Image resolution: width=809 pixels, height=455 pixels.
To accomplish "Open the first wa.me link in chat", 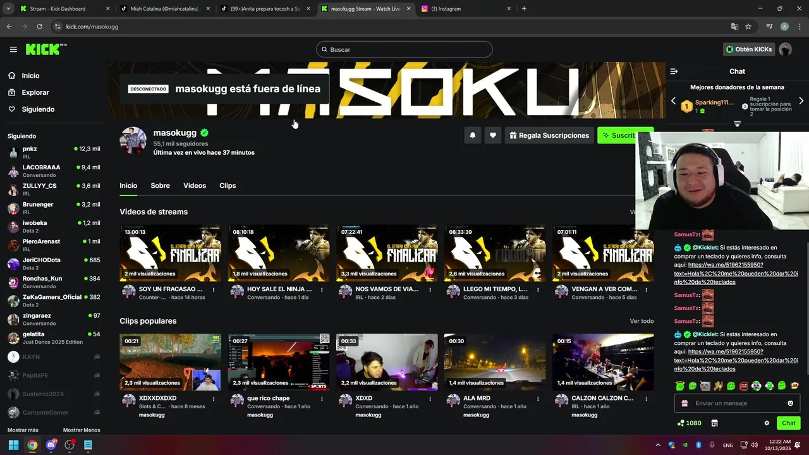I will [736, 274].
